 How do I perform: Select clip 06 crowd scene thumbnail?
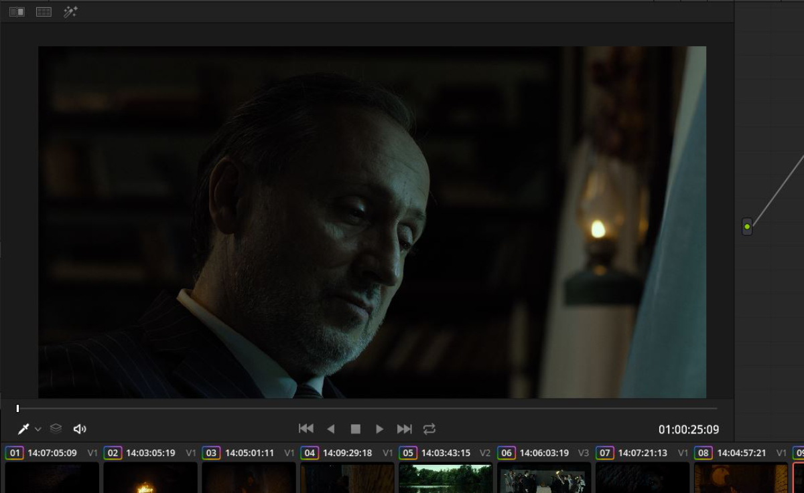click(545, 478)
